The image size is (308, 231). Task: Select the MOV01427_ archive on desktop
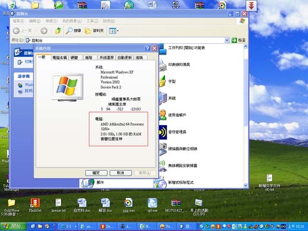176,206
